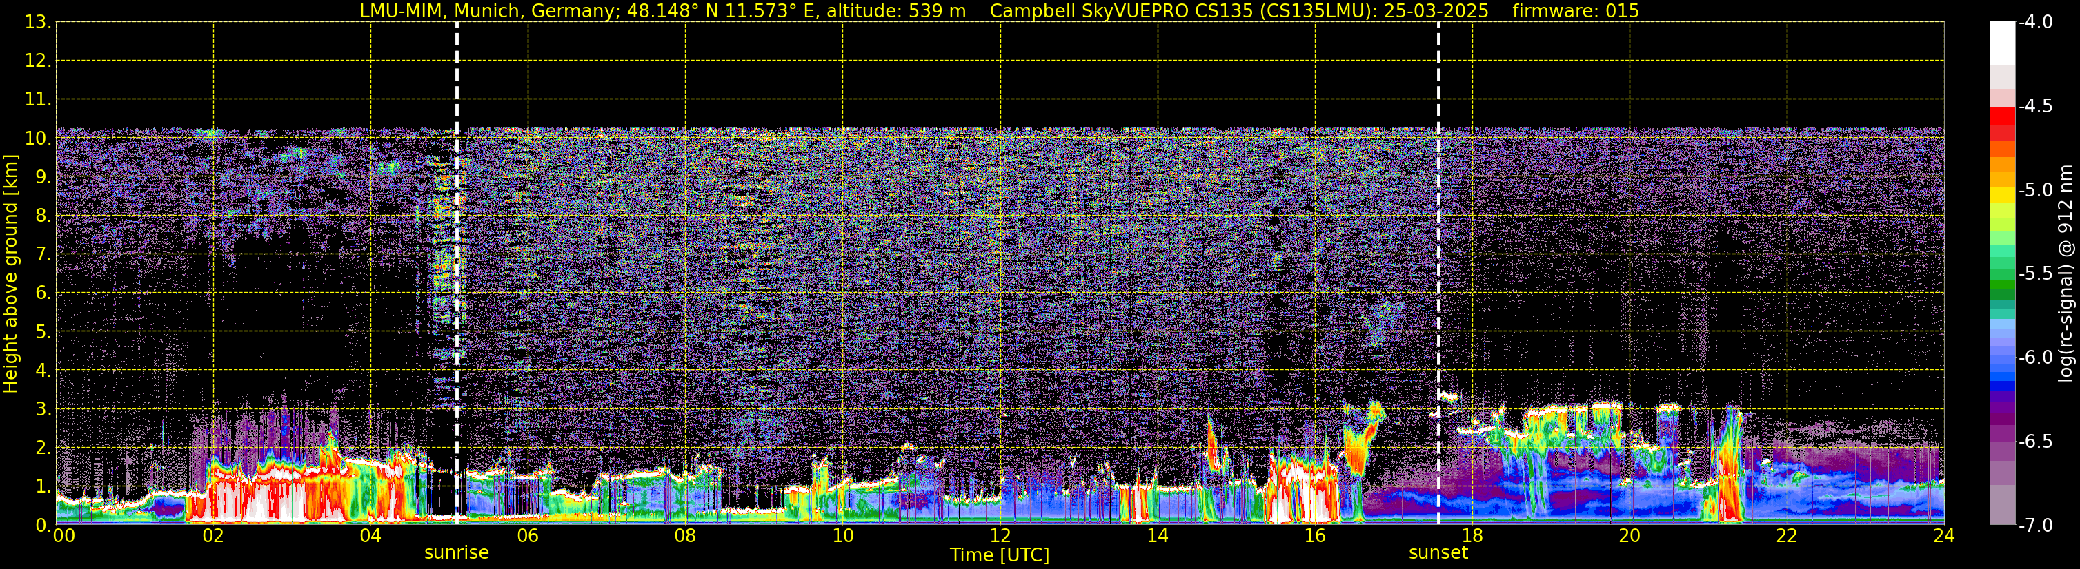Click the '12.' height axis label
The image size is (2080, 569).
tap(38, 61)
